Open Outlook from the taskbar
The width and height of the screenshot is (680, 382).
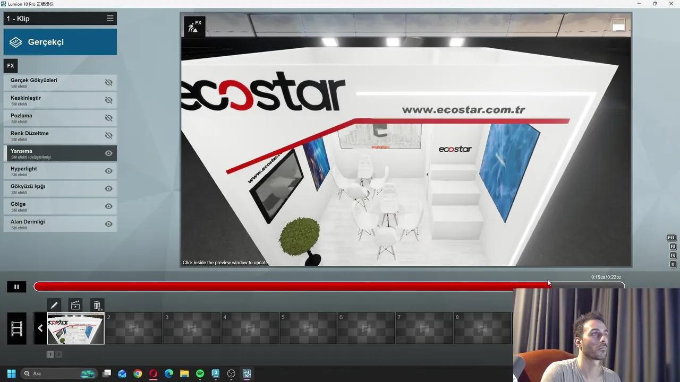tap(122, 374)
